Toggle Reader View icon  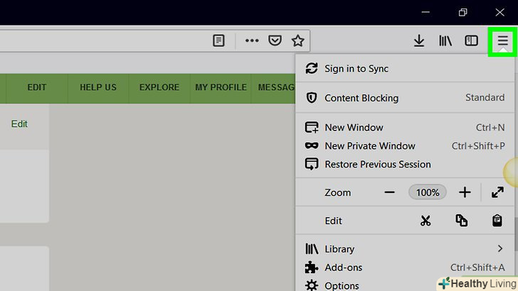click(x=219, y=41)
